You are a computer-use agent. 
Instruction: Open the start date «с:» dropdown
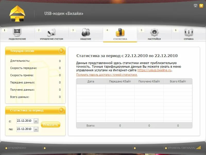(x=36, y=121)
